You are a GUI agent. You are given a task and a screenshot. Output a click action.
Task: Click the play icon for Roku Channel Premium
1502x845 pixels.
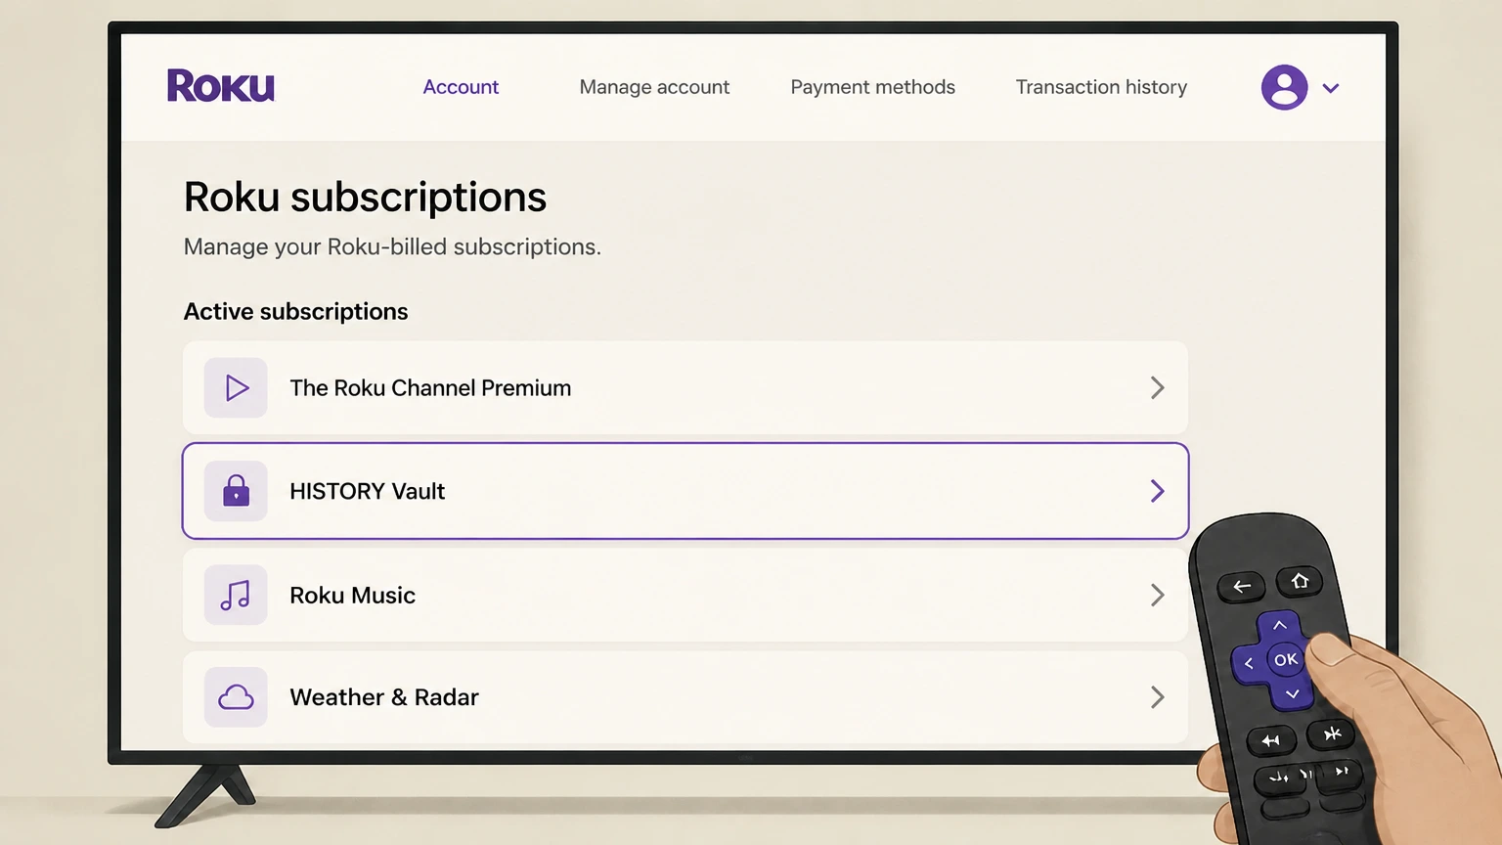[236, 388]
